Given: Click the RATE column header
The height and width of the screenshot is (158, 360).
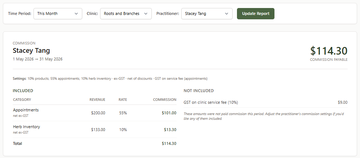Looking at the screenshot, I should pos(123,100).
